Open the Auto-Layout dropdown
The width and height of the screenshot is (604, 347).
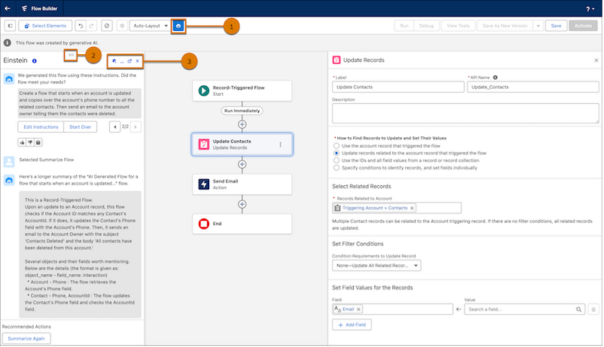[150, 26]
